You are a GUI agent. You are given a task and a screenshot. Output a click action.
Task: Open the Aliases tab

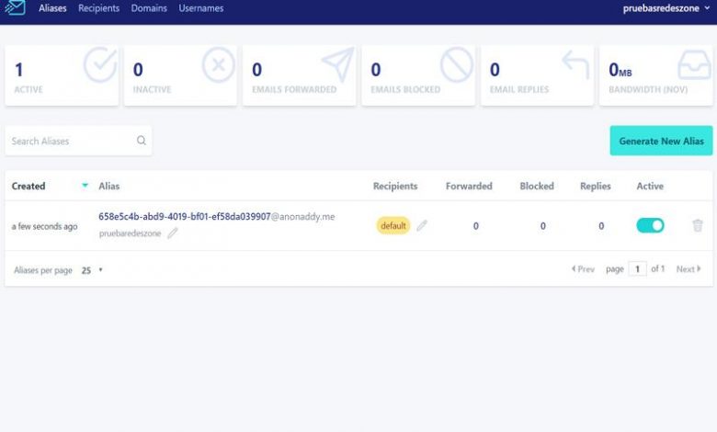click(52, 8)
